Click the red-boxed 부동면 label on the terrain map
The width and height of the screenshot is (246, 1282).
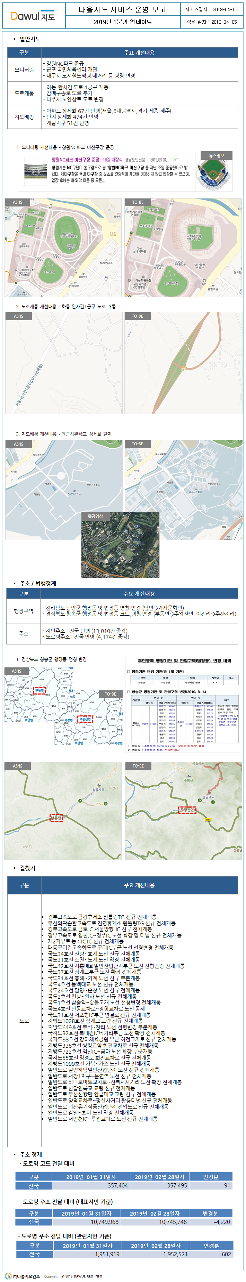(x=56, y=818)
